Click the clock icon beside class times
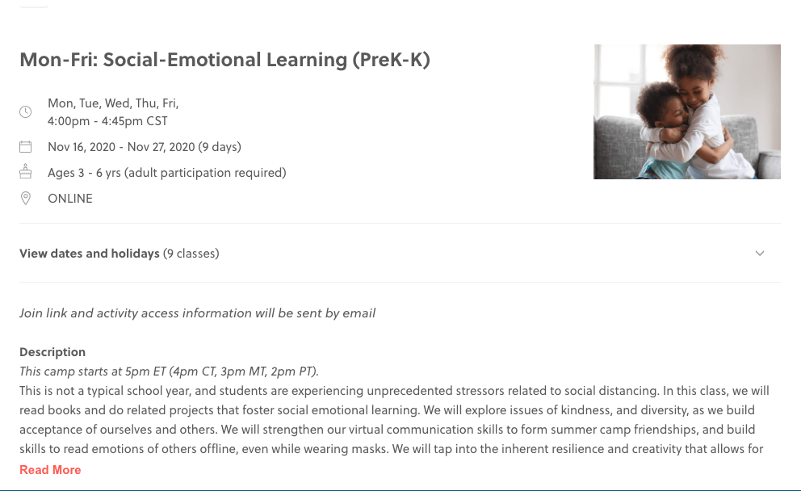The image size is (801, 491). 26,111
